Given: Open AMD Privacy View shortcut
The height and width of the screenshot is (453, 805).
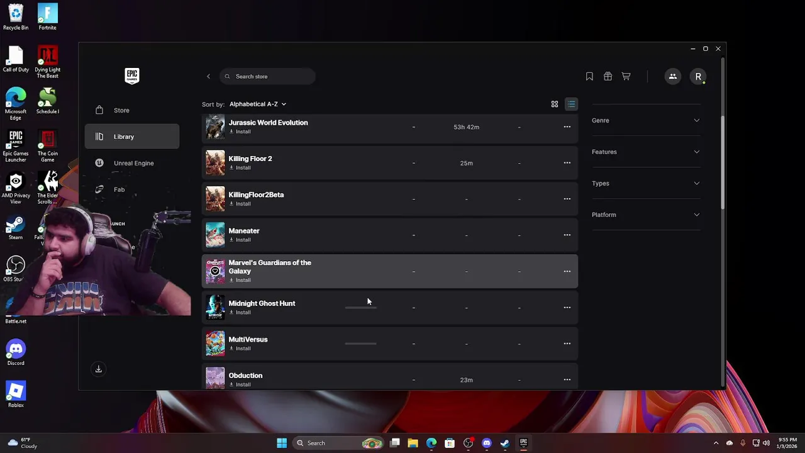Looking at the screenshot, I should tap(16, 188).
